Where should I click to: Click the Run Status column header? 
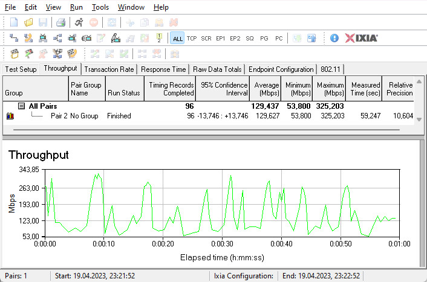[x=125, y=89]
